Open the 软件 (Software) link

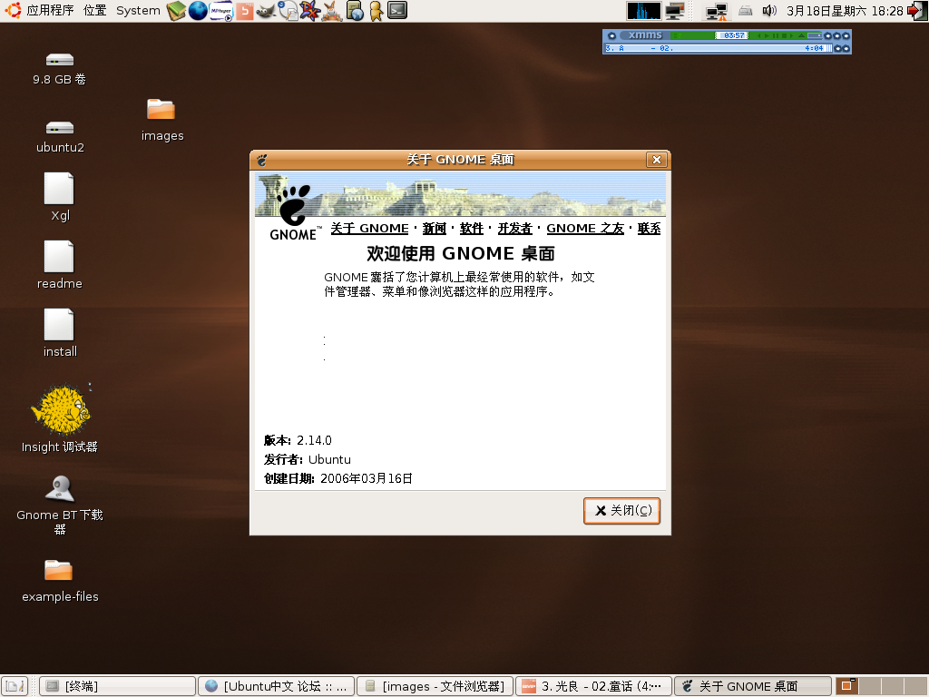[472, 228]
